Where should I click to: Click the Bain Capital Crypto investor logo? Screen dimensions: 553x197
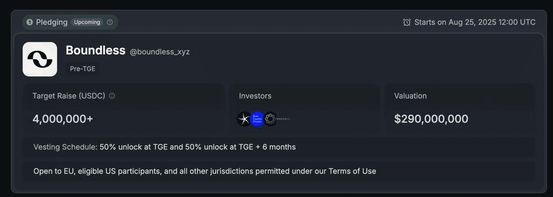click(257, 119)
